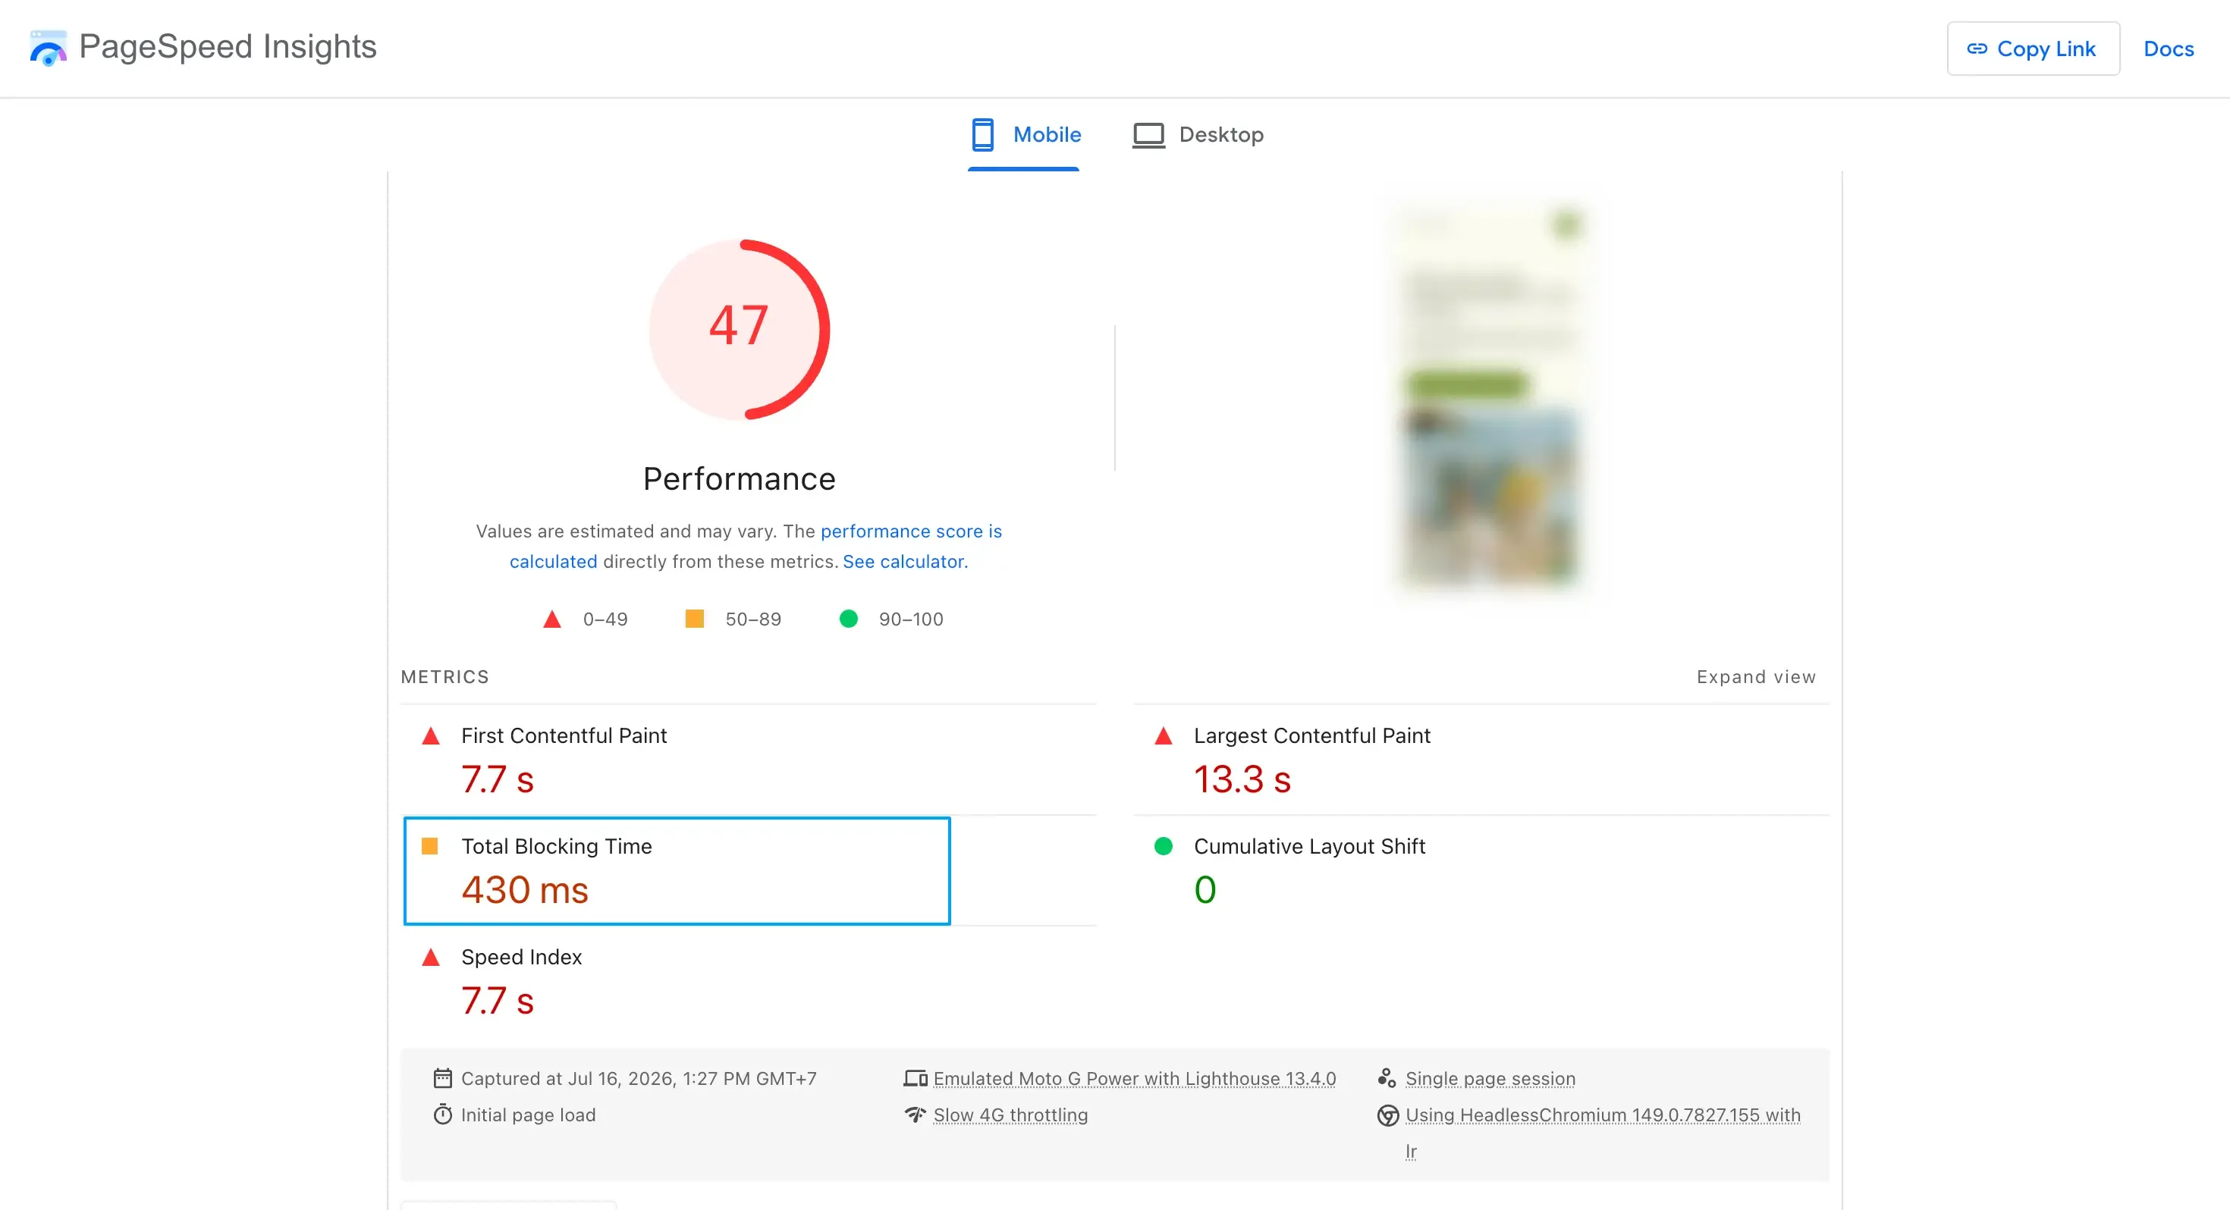Image resolution: width=2230 pixels, height=1210 pixels.
Task: Open the Docs link
Action: click(2168, 49)
